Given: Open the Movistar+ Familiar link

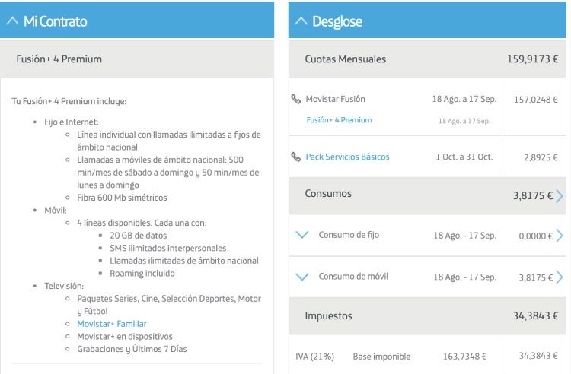Looking at the screenshot, I should (112, 324).
